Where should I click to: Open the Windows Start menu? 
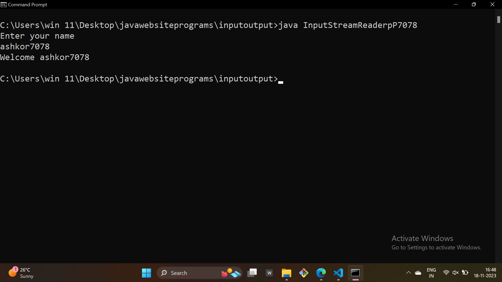(146, 273)
